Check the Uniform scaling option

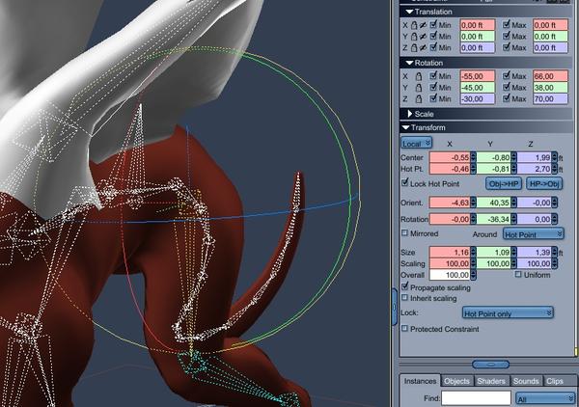518,274
